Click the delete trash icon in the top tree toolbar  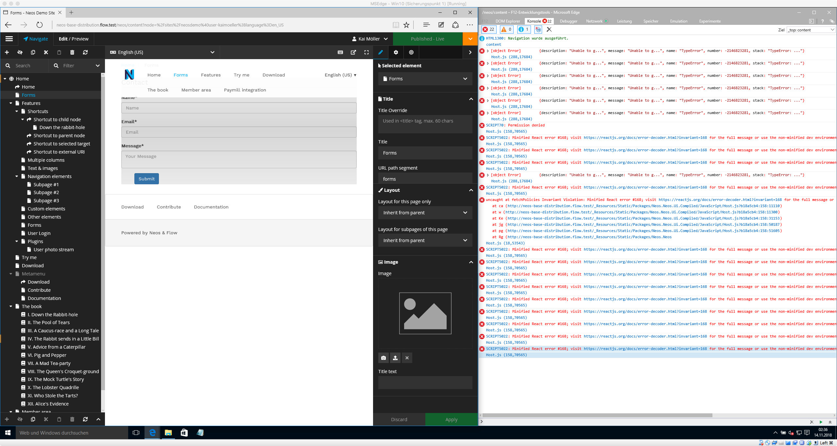(72, 52)
